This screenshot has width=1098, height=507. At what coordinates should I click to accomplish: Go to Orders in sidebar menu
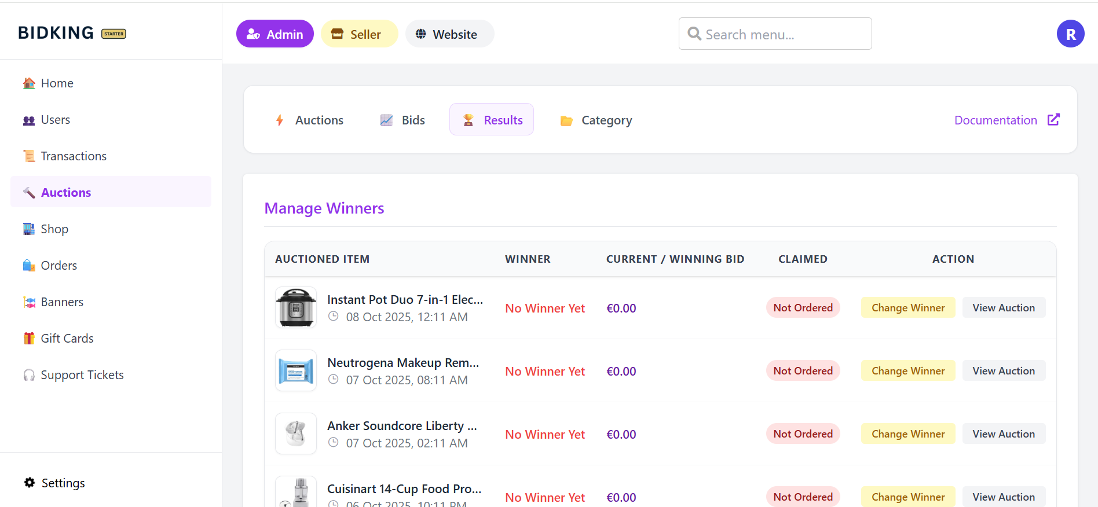58,266
